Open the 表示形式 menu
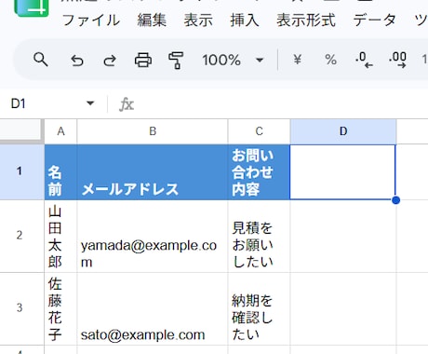Image resolution: width=428 pixels, height=354 pixels. tap(306, 20)
